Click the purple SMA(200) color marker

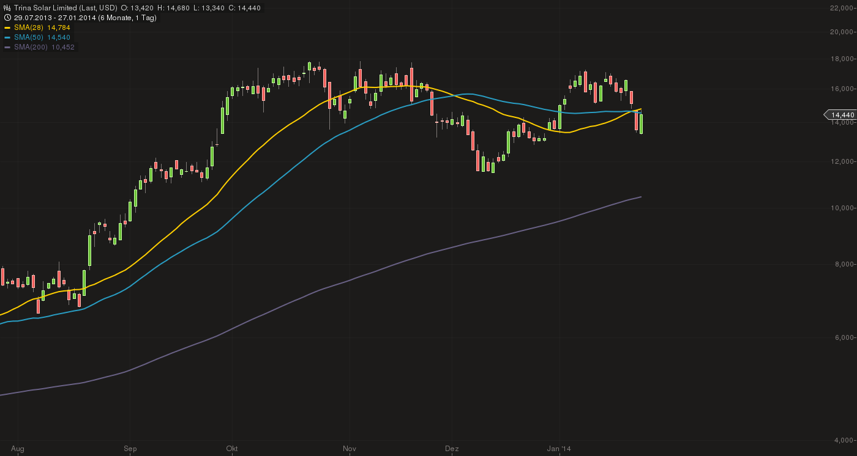coord(7,47)
